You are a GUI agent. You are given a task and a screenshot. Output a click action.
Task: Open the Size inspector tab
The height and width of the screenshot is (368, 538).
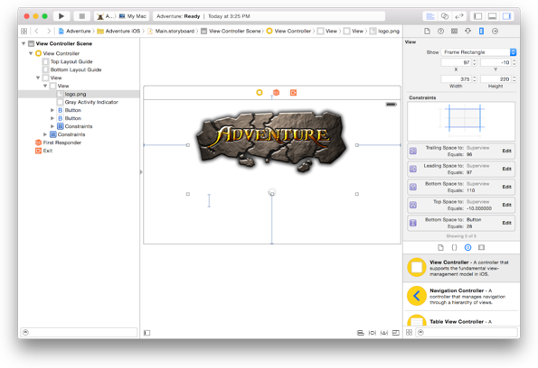[481, 32]
